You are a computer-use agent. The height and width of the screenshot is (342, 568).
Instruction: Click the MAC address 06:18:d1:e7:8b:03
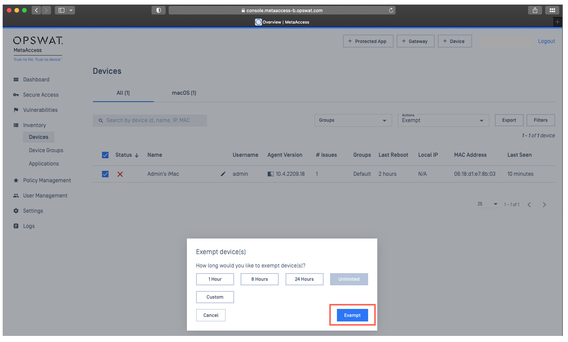tap(475, 174)
